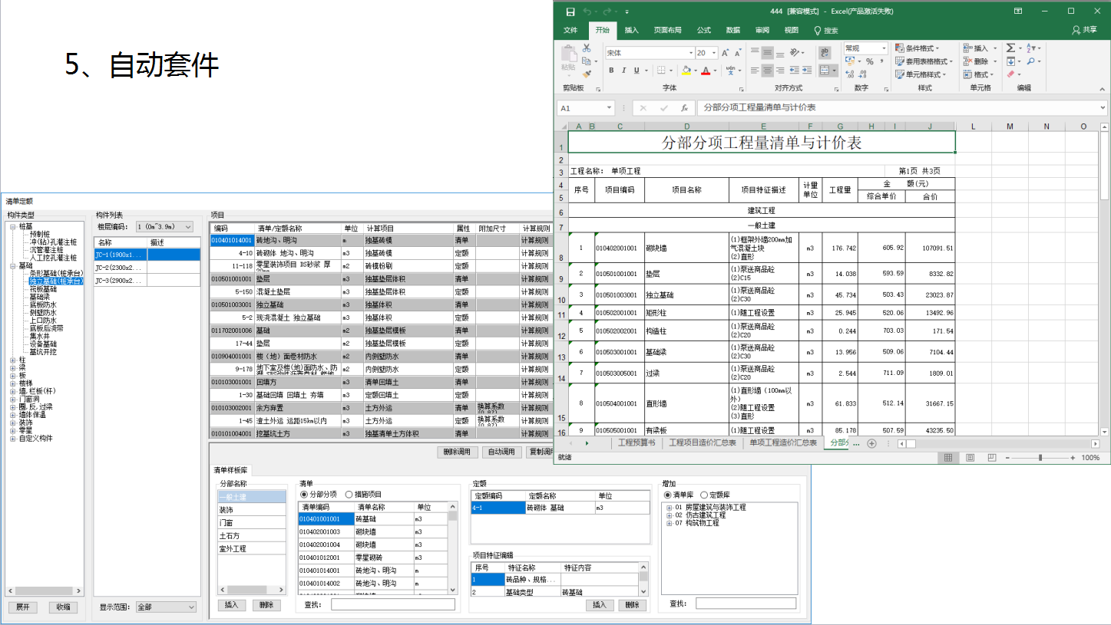This screenshot has height=625, width=1111.
Task: Click the percent style icon
Action: click(x=869, y=61)
